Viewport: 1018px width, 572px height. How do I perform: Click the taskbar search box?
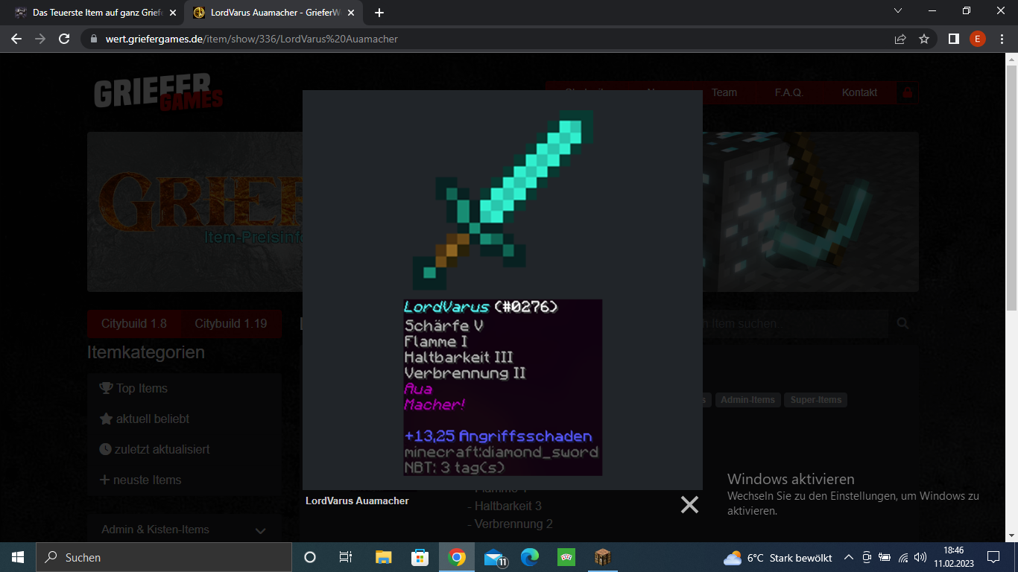164,557
